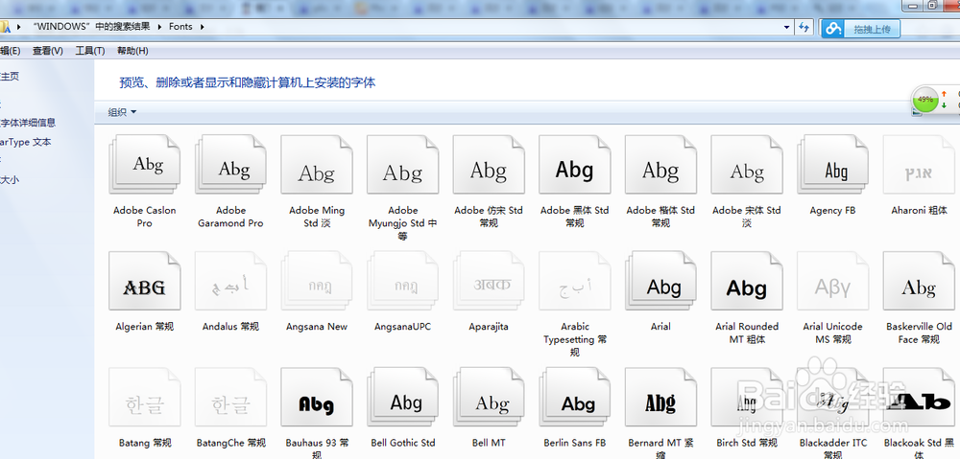Viewport: 960px width, 459px height.
Task: Select the Adobe 楷体 Std font icon
Action: coord(660,165)
